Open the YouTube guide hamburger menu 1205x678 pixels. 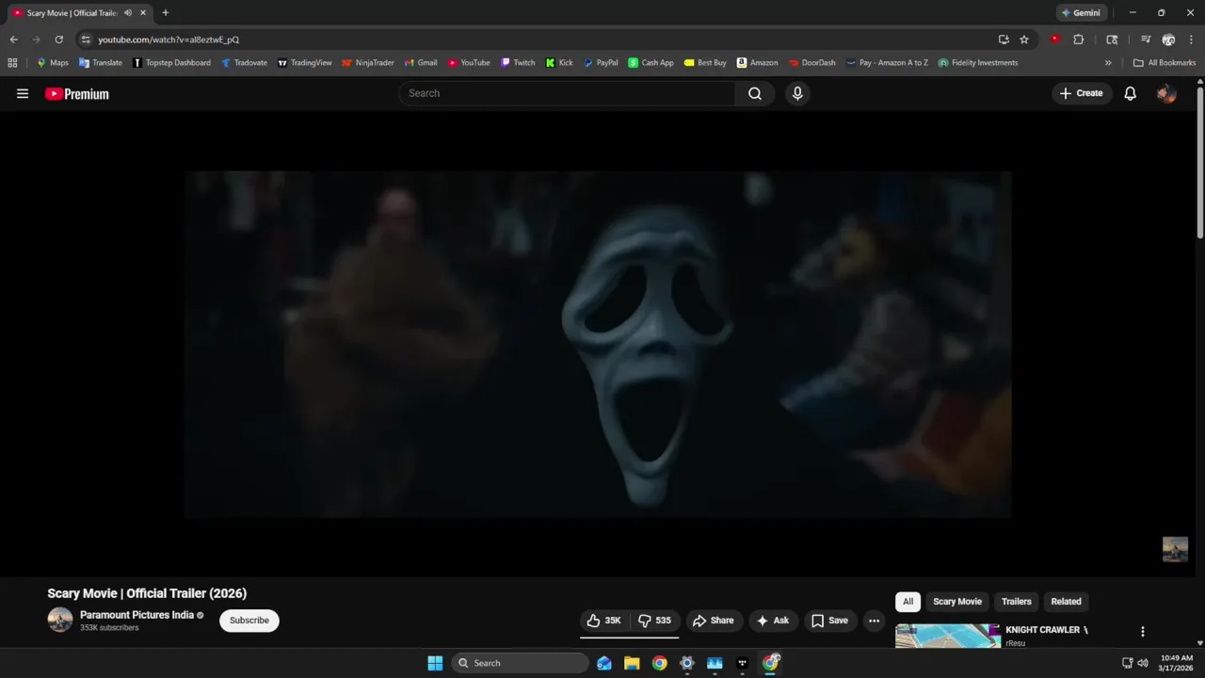23,93
